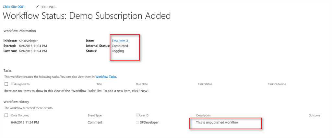Click the Event Type column header
Image resolution: width=332 pixels, height=138 pixels.
(95, 115)
